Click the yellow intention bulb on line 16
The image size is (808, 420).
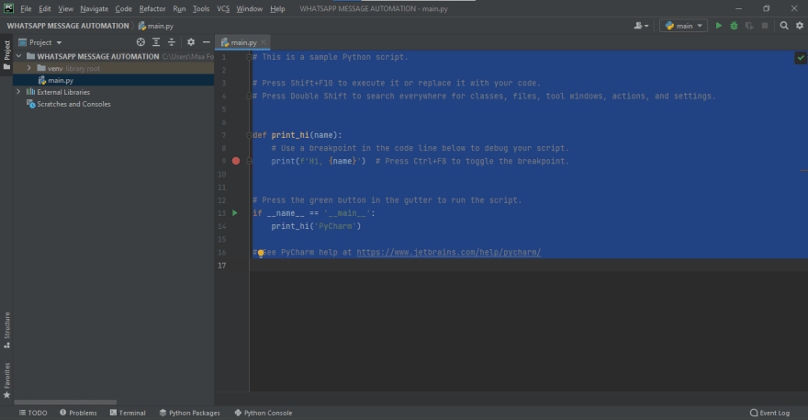coord(261,253)
